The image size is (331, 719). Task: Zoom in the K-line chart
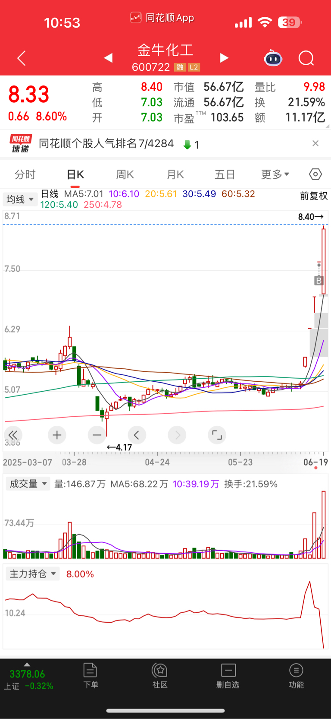click(57, 435)
